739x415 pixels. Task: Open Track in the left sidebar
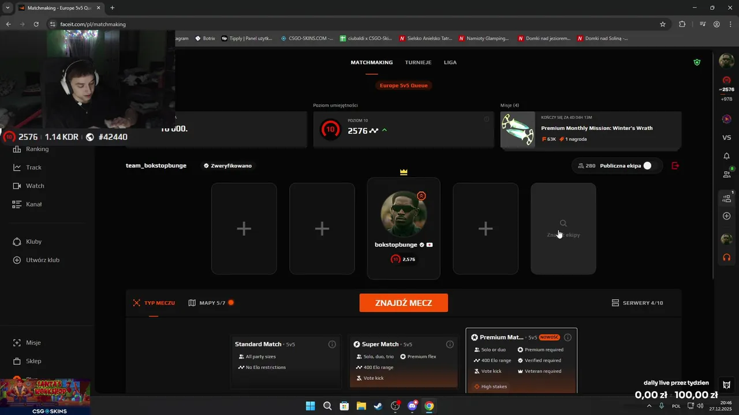click(x=27, y=167)
